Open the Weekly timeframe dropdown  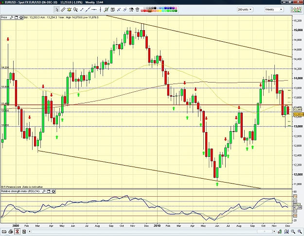(274, 9)
